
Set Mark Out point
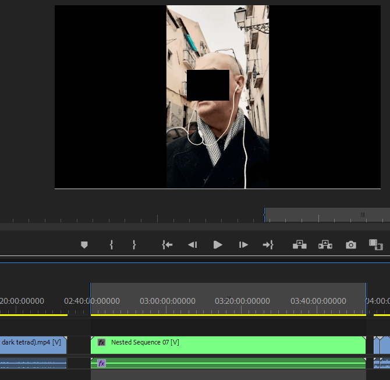[x=134, y=245]
